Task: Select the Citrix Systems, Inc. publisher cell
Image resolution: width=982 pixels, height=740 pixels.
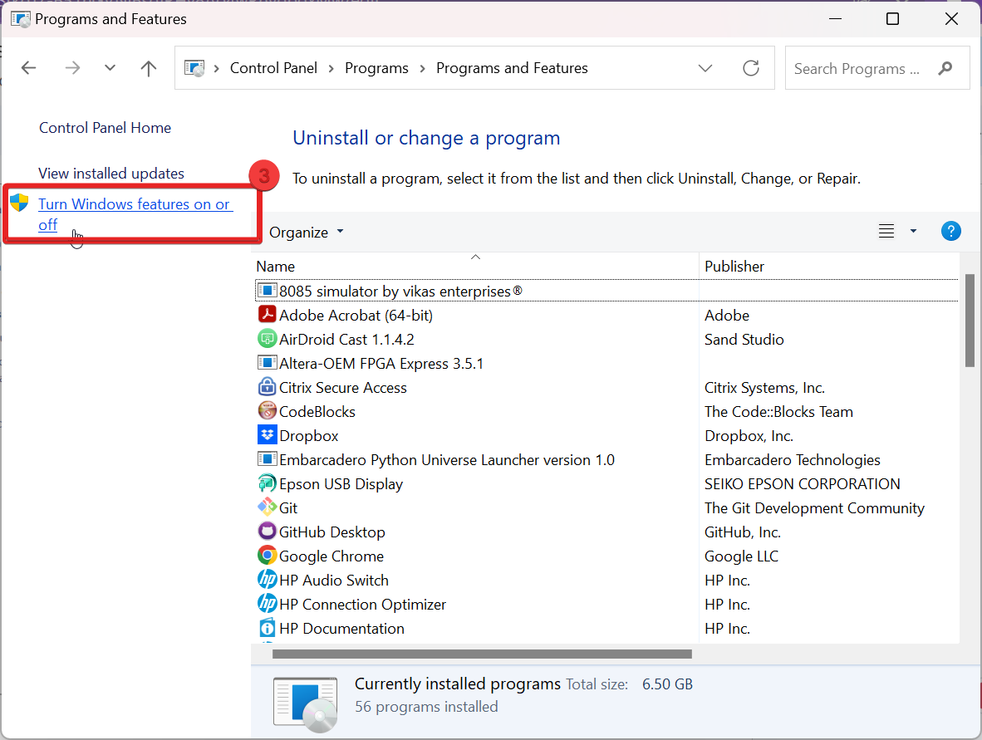Action: pyautogui.click(x=764, y=388)
